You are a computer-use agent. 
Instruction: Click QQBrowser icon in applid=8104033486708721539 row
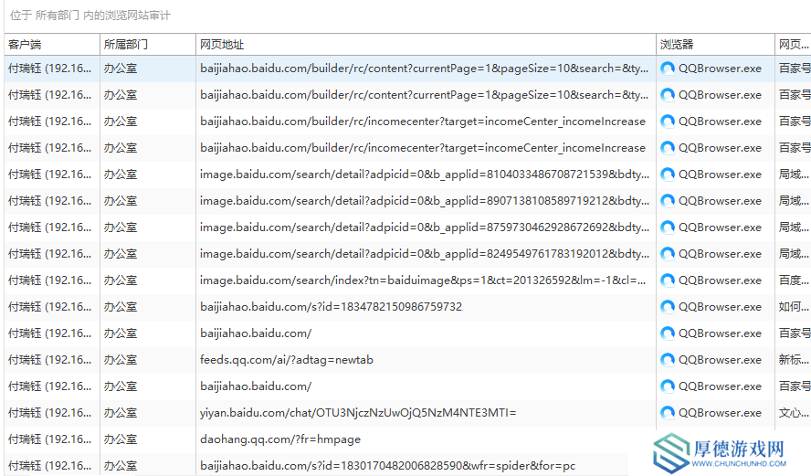point(668,175)
